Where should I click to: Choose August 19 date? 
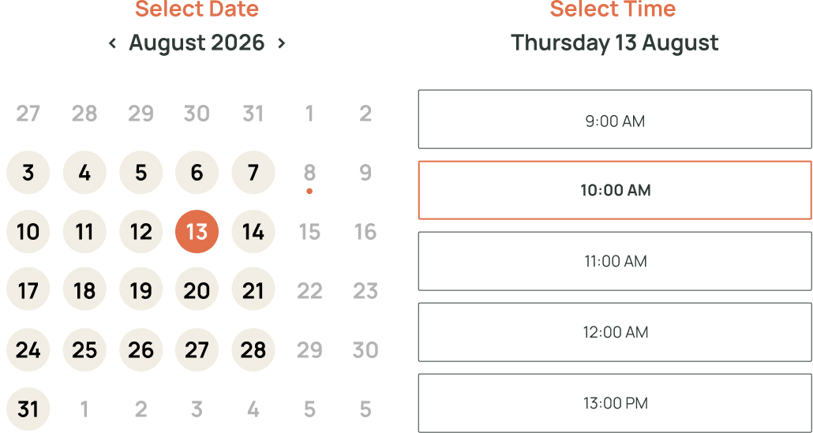[141, 290]
